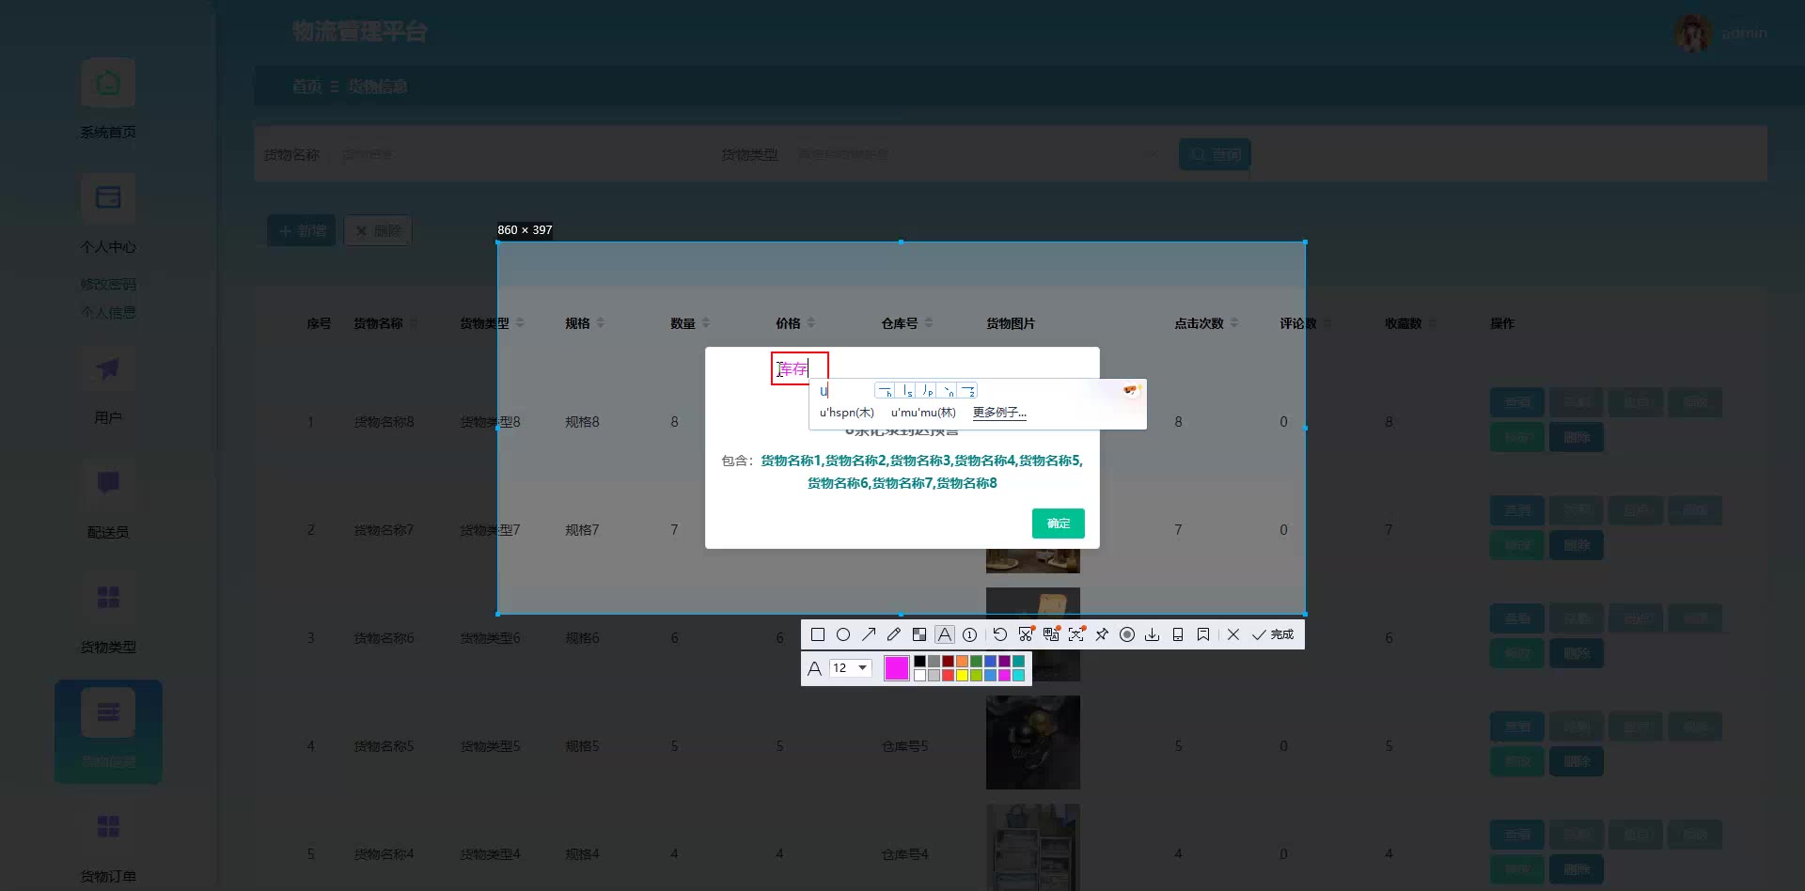Click 个人信息 under 个人中心
This screenshot has width=1805, height=891.
click(x=108, y=312)
